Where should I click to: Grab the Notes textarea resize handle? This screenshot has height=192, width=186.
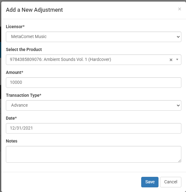(x=180, y=161)
